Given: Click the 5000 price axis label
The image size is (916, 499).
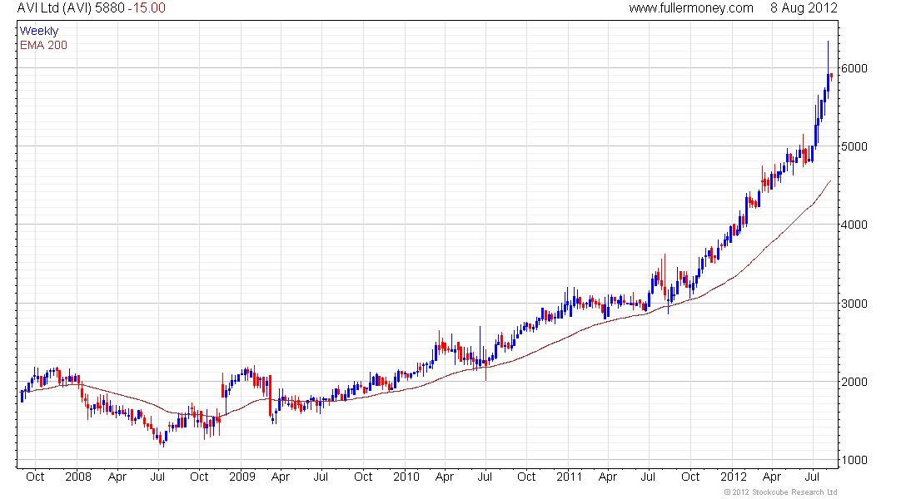Looking at the screenshot, I should point(854,146).
